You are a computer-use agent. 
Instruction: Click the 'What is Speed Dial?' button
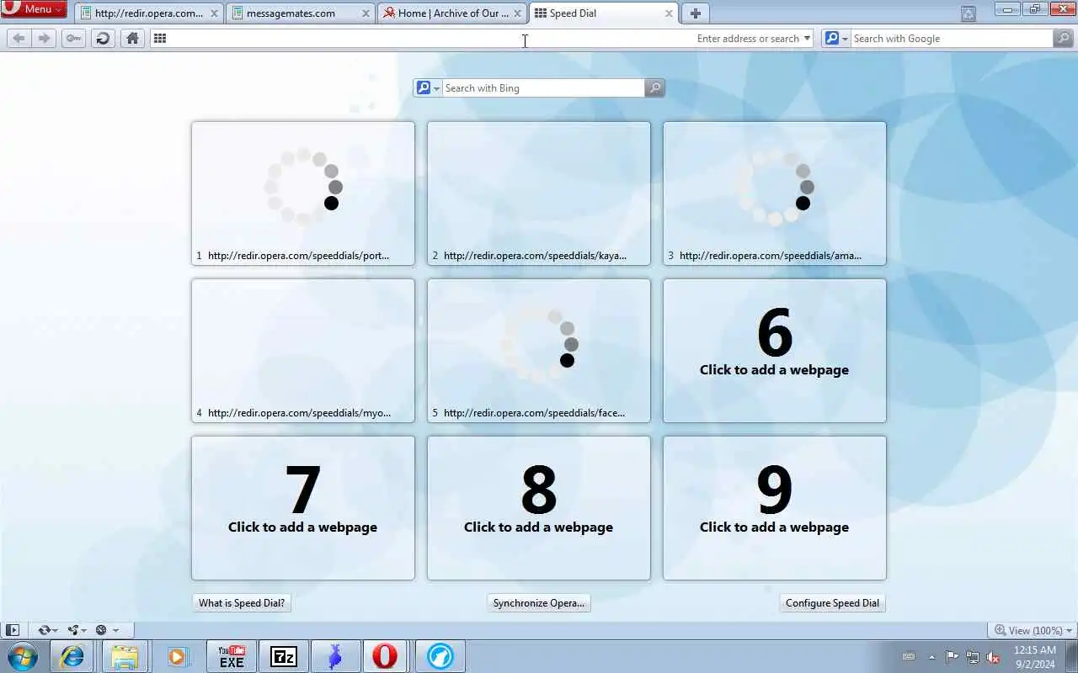[242, 603]
